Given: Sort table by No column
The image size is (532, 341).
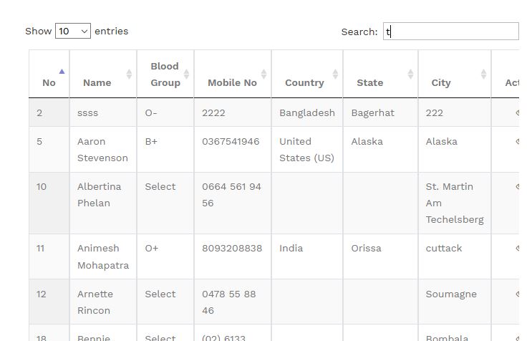Looking at the screenshot, I should (49, 74).
